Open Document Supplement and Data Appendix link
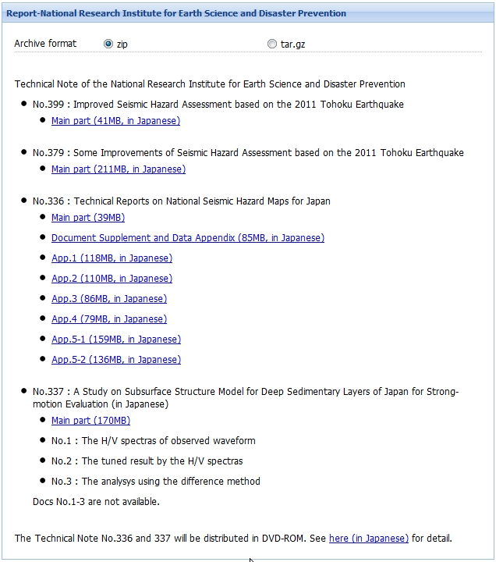This screenshot has height=562, width=496. [x=187, y=238]
